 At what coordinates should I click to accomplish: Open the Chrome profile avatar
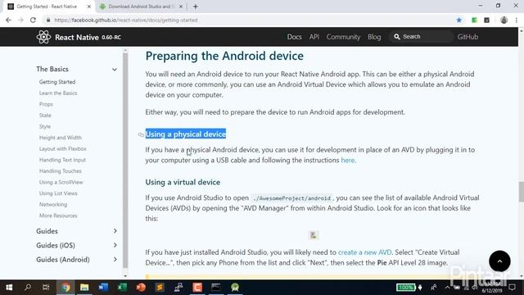(504, 20)
